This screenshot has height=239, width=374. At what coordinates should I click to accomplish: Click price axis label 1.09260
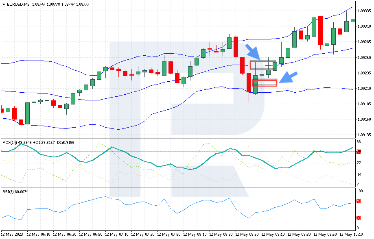364,57
